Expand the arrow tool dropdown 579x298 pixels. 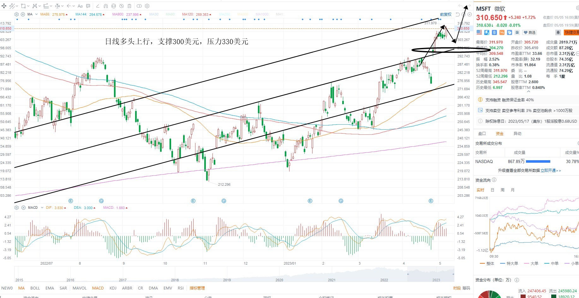[74, 6]
